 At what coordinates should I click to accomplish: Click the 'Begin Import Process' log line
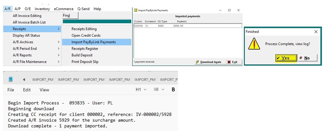pos(60,103)
